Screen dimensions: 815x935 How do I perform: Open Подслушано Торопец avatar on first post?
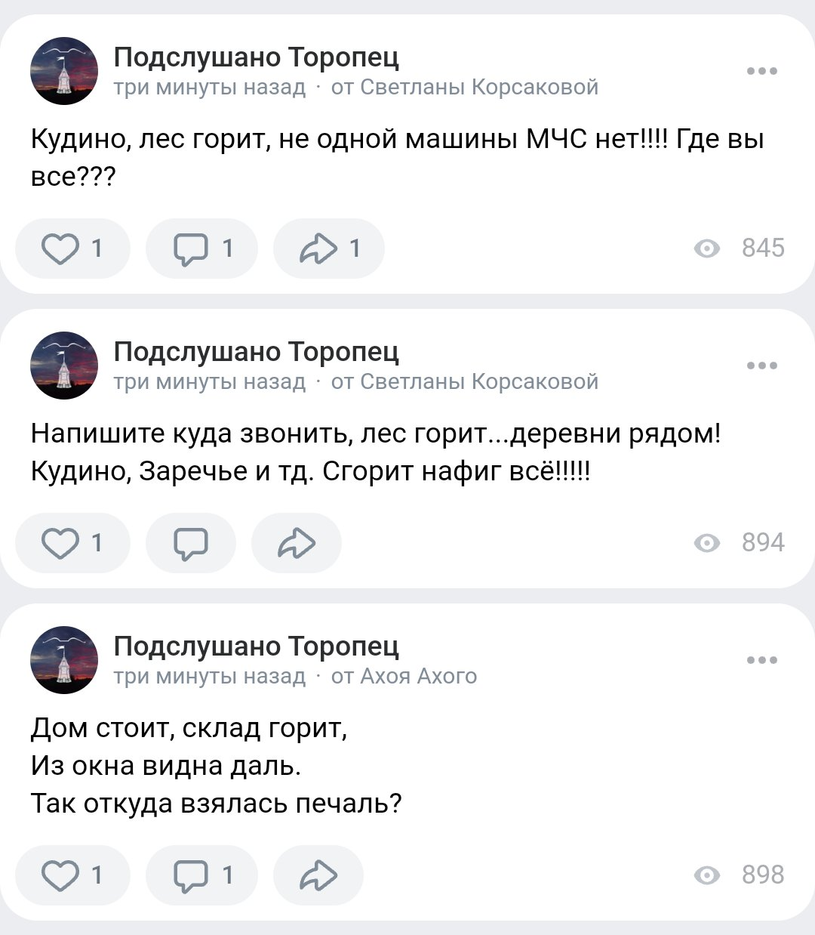tap(64, 71)
